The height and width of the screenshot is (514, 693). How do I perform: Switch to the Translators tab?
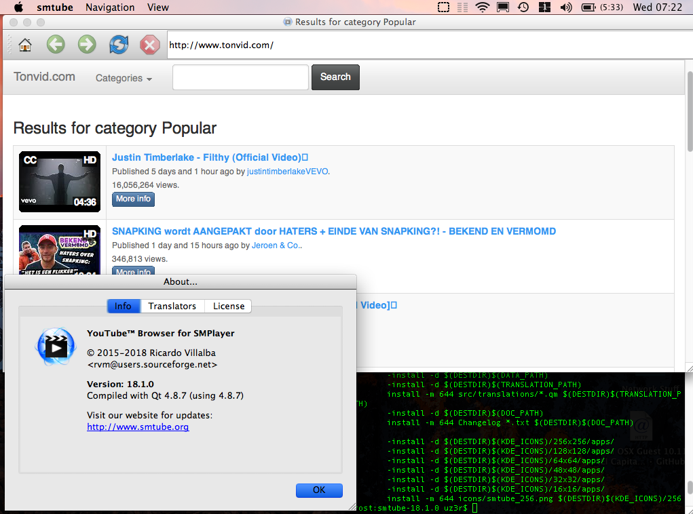(172, 306)
